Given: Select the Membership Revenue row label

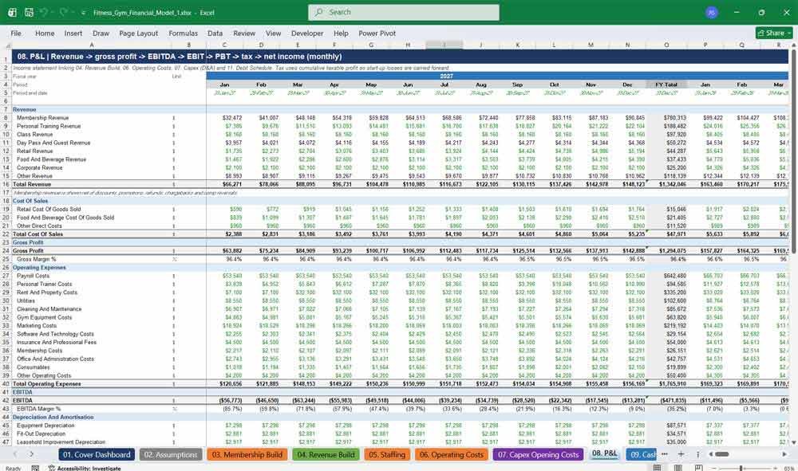Looking at the screenshot, I should click(43, 118).
